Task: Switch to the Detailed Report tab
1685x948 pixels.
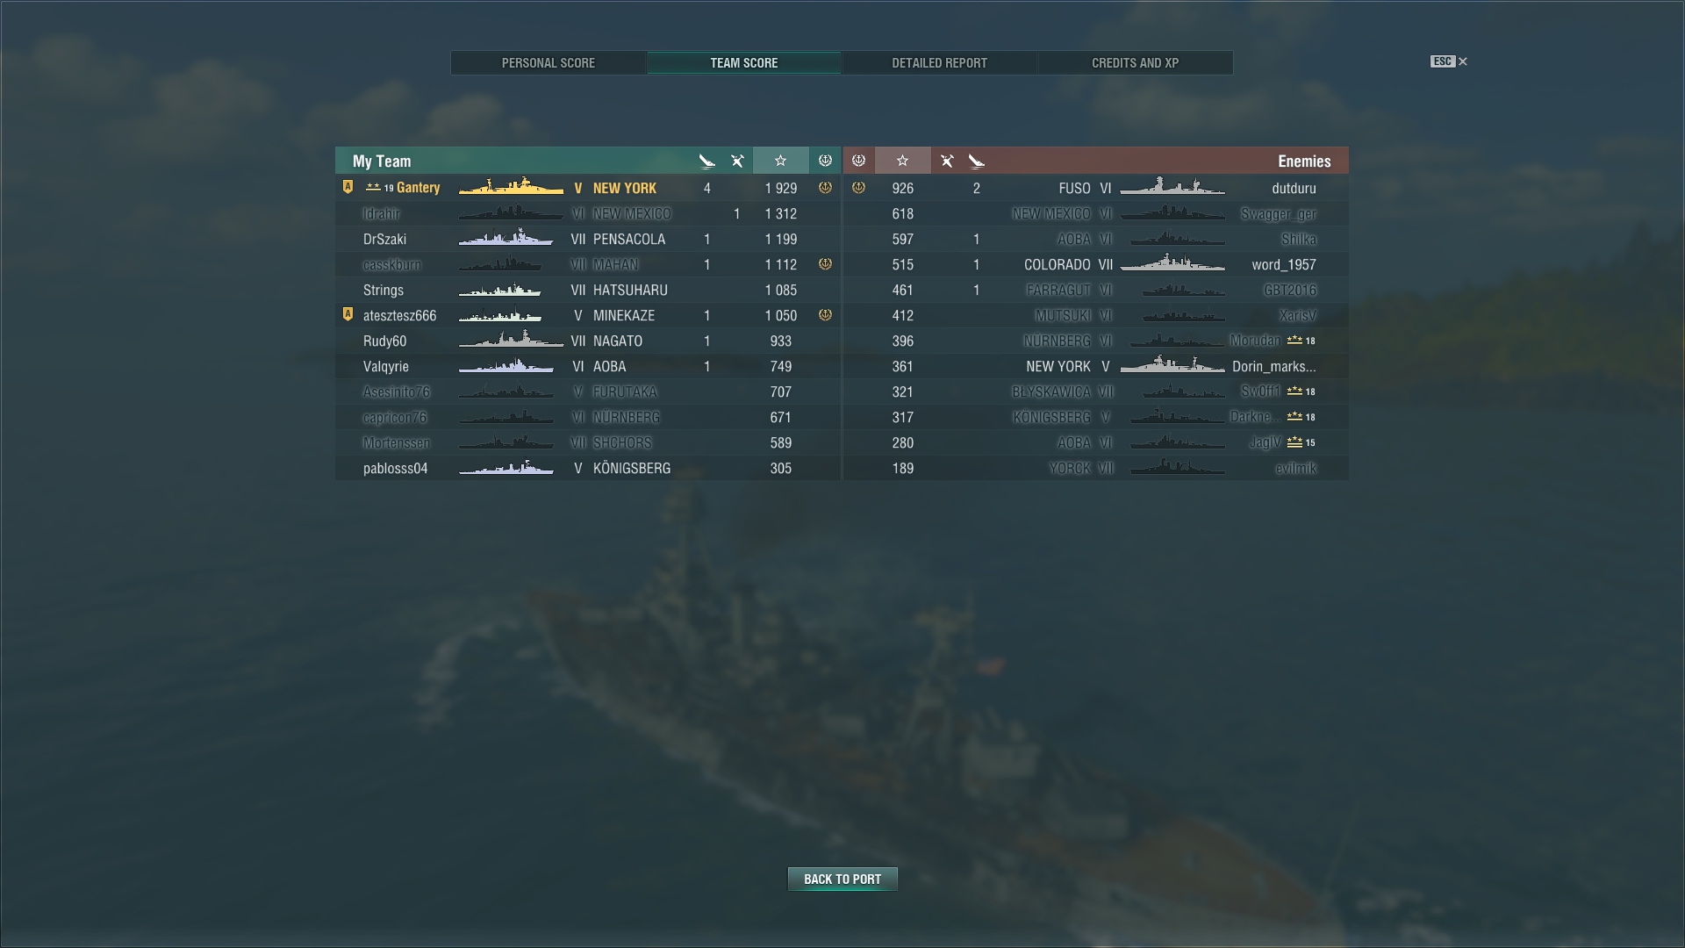Action: 939,63
